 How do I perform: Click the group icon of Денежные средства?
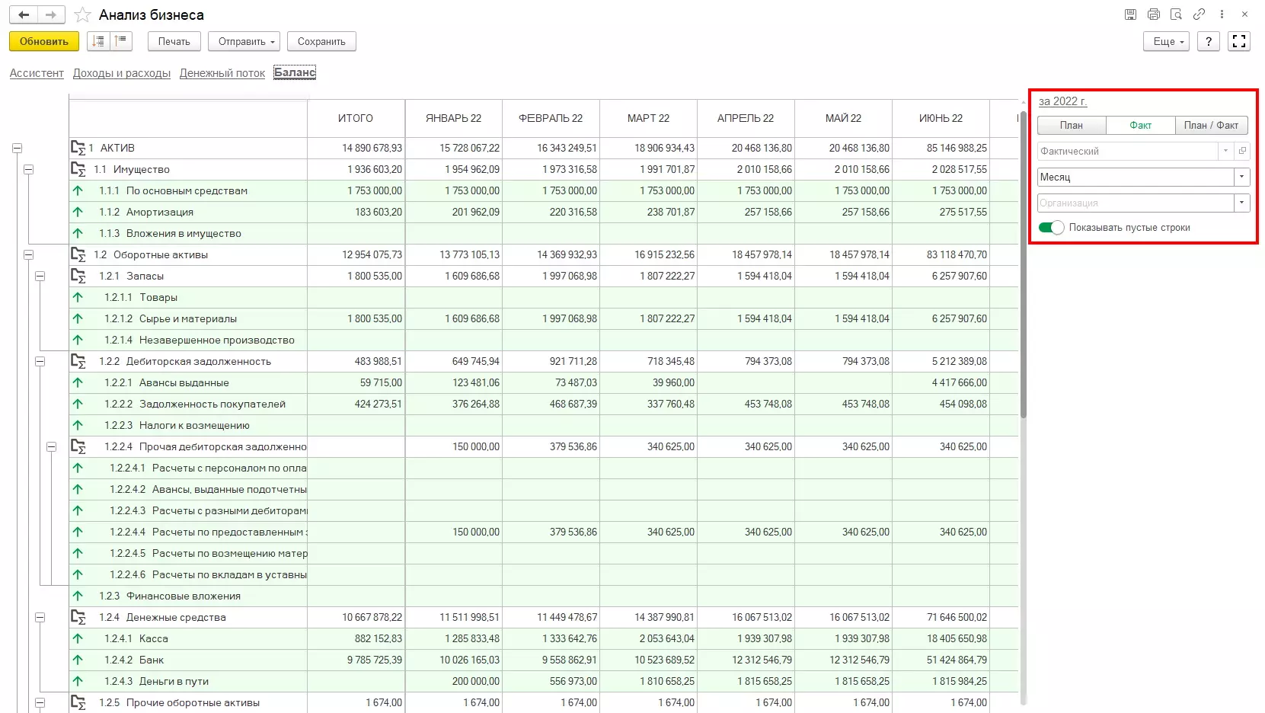pos(78,617)
